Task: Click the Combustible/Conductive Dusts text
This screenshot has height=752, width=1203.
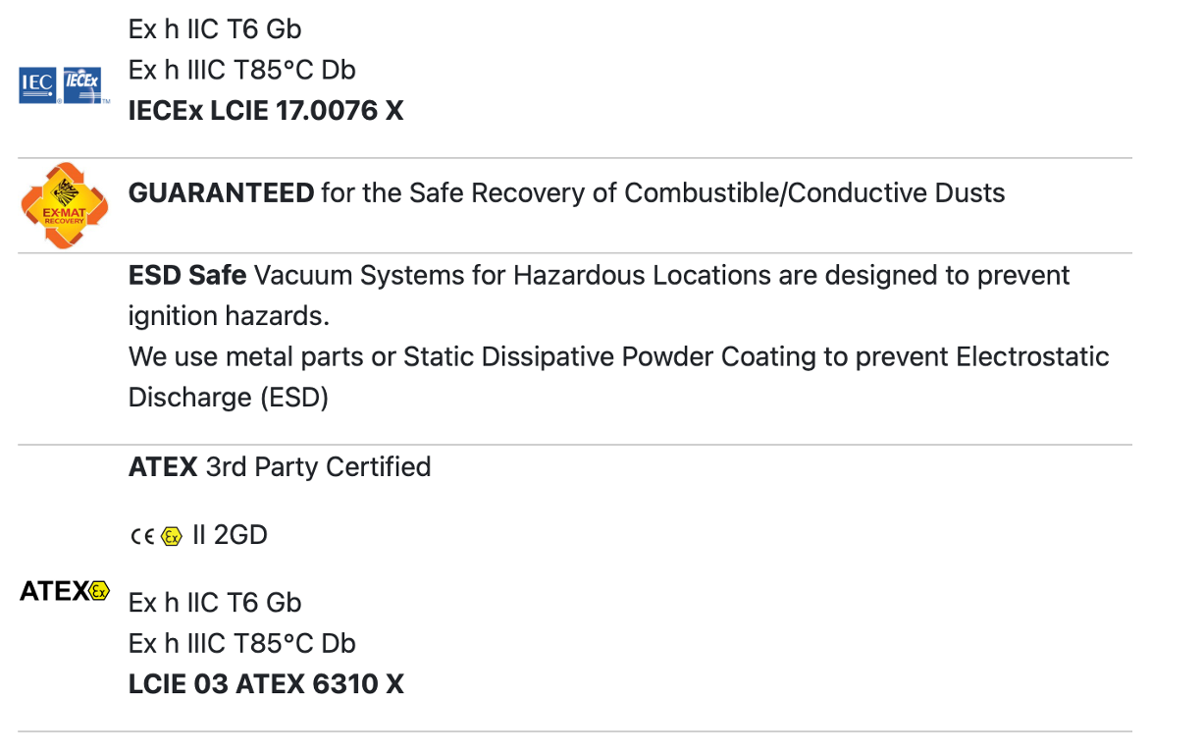Action: click(x=814, y=192)
